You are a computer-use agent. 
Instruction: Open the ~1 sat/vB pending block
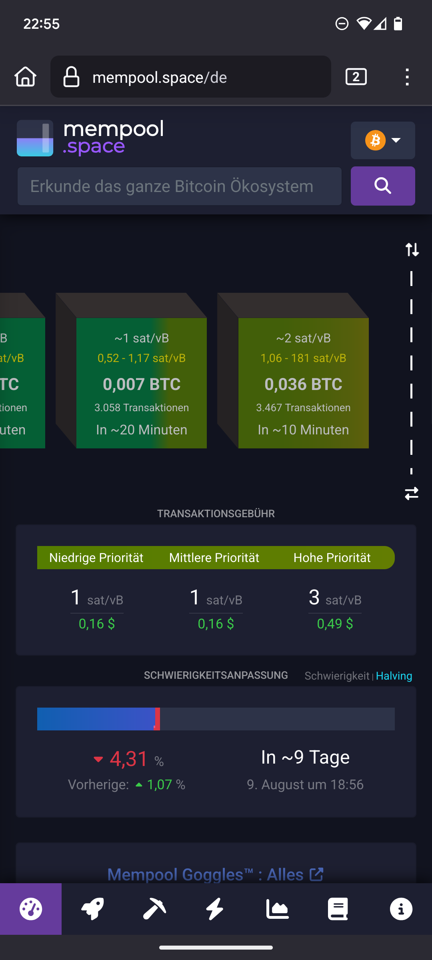pyautogui.click(x=141, y=383)
